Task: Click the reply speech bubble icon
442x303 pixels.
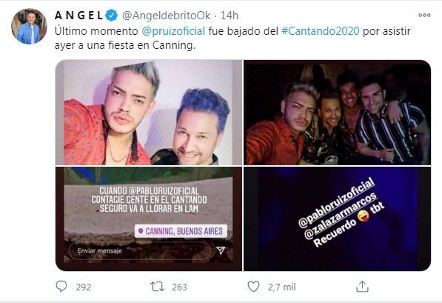Action: point(61,287)
